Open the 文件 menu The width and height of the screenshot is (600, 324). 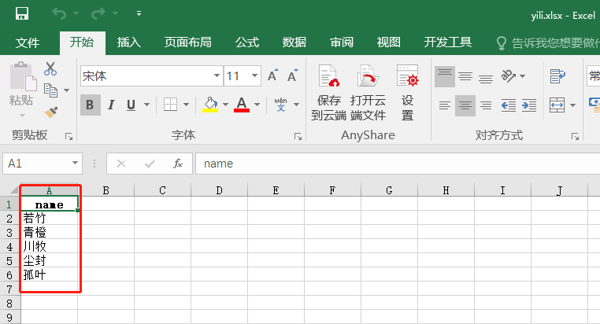(x=28, y=42)
